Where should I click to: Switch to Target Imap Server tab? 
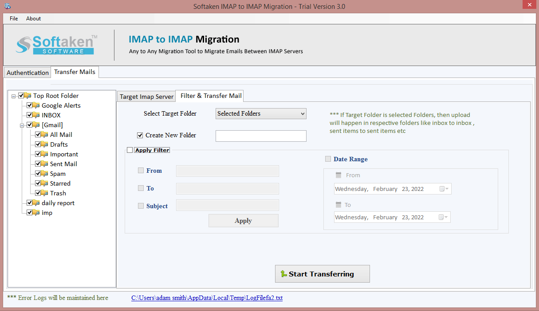[x=147, y=97]
